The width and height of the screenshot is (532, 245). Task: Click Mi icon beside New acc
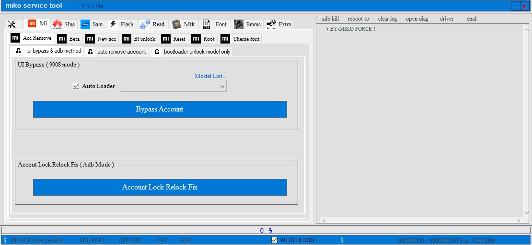(x=90, y=39)
